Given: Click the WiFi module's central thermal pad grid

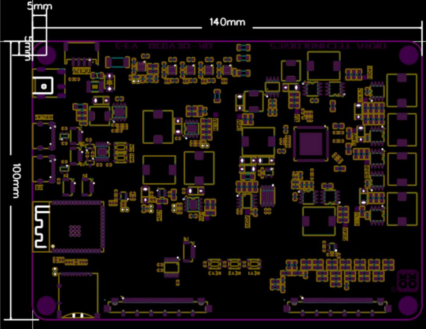Looking at the screenshot, I should pyautogui.click(x=75, y=231).
